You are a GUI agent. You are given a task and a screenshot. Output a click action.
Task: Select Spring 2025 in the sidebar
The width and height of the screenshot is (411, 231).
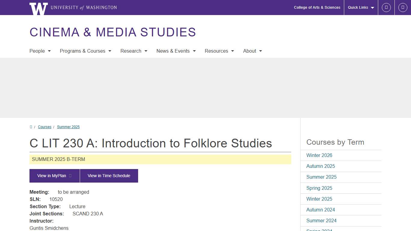319,188
